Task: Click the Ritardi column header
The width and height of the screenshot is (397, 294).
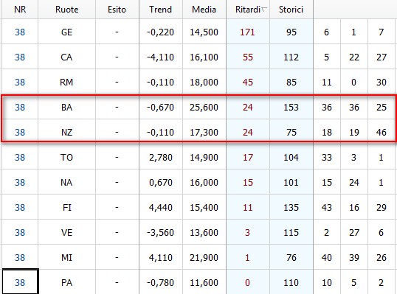Action: [248, 10]
